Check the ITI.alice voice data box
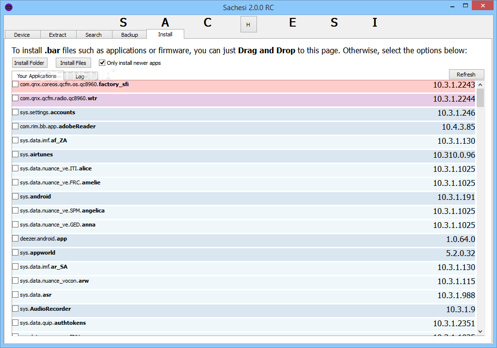497x348 pixels. [15, 168]
